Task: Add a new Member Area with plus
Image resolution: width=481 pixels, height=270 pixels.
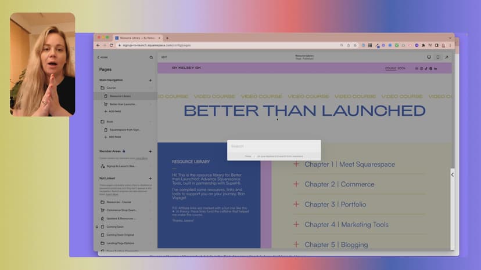Action: pos(150,151)
